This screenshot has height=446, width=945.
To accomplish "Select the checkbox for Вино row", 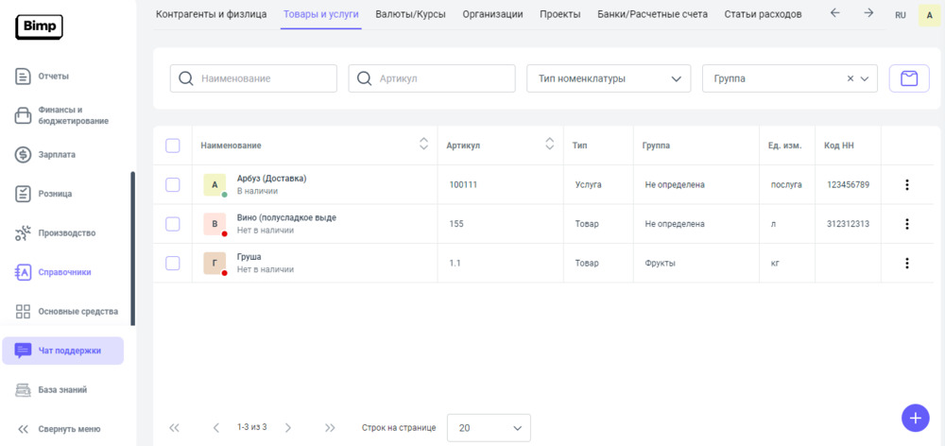I will click(x=173, y=224).
